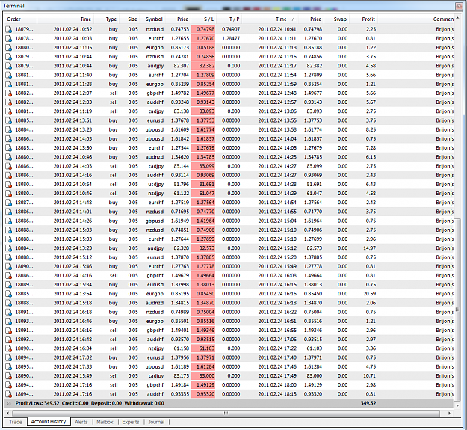Click the open price 1.61609
Screen dimensions: 467x430
tap(180, 130)
